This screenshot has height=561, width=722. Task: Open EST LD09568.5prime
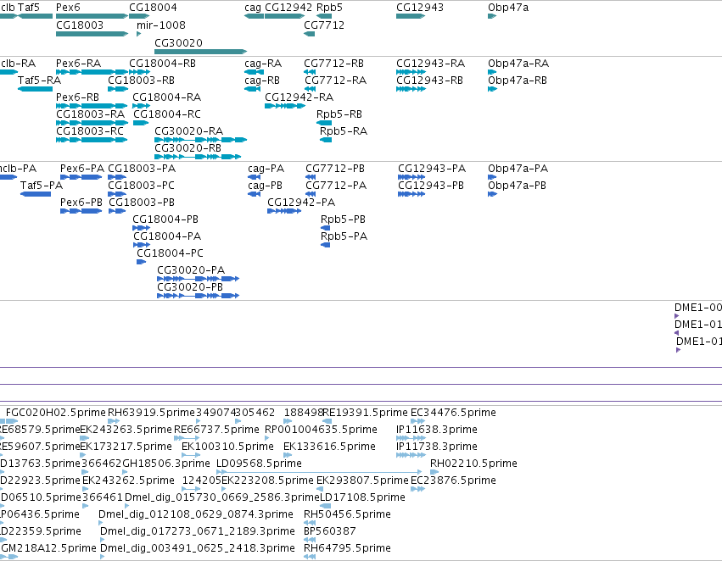[x=260, y=464]
